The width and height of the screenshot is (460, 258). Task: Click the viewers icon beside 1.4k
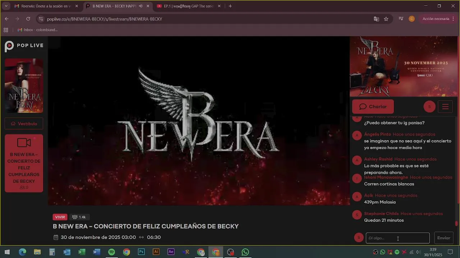click(75, 217)
